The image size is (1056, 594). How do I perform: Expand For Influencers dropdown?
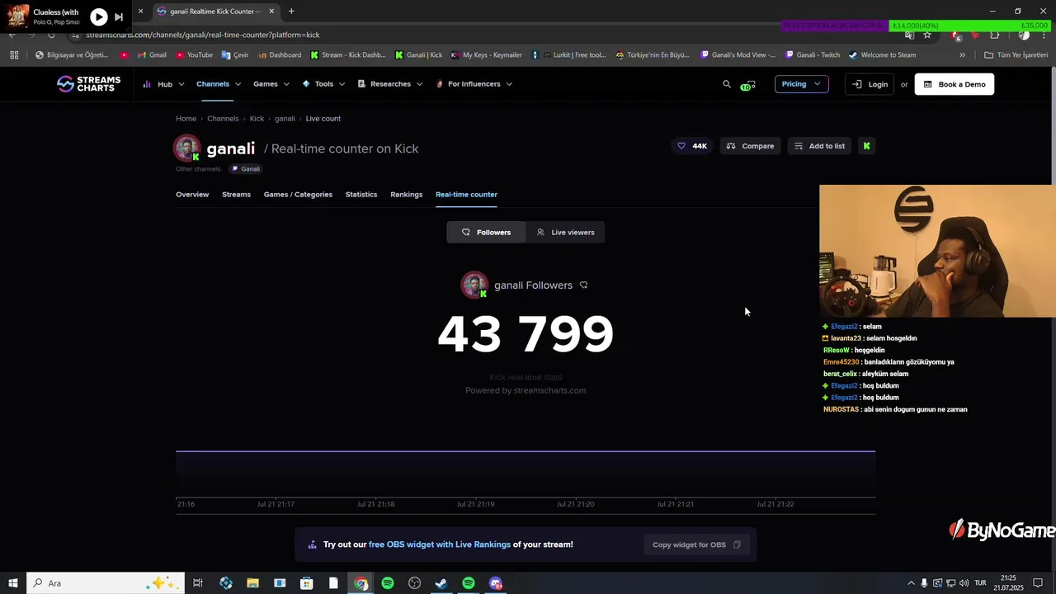[474, 84]
